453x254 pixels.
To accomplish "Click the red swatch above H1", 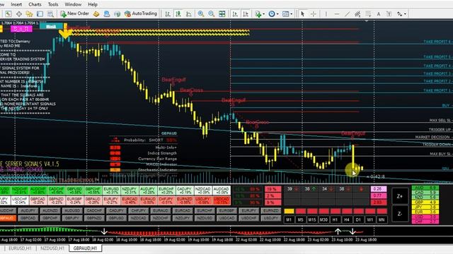I will click(335, 212).
